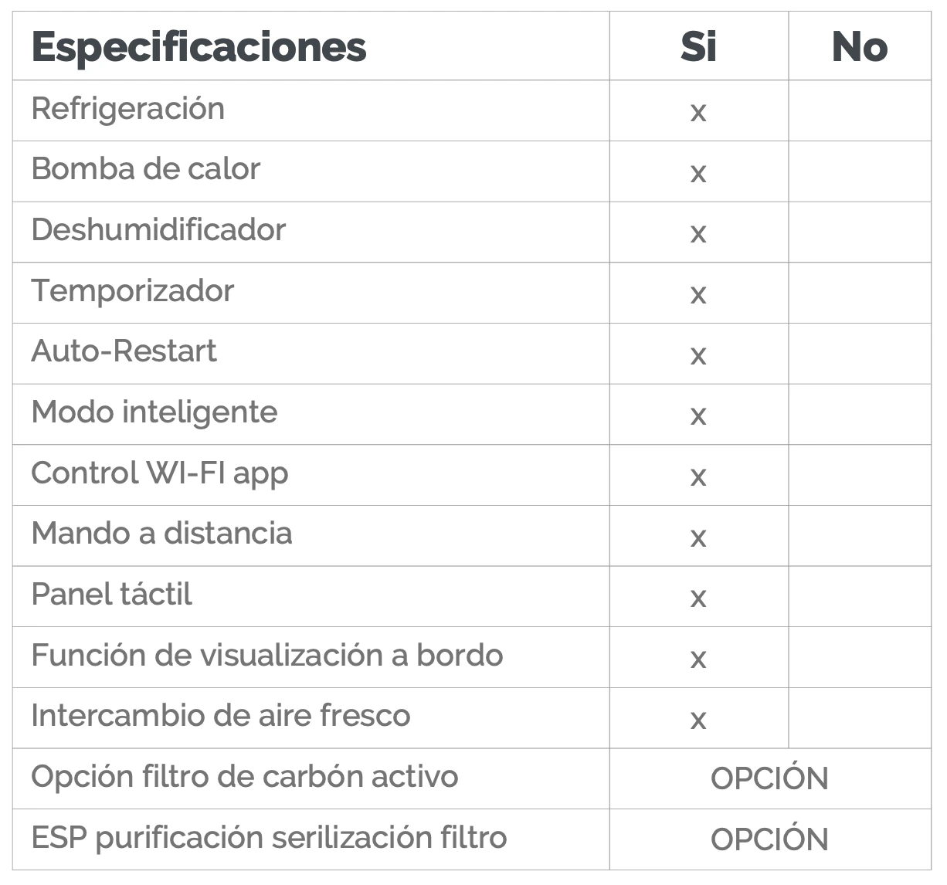Click the x mark for Temporizador
Image resolution: width=947 pixels, height=885 pixels.
(698, 294)
